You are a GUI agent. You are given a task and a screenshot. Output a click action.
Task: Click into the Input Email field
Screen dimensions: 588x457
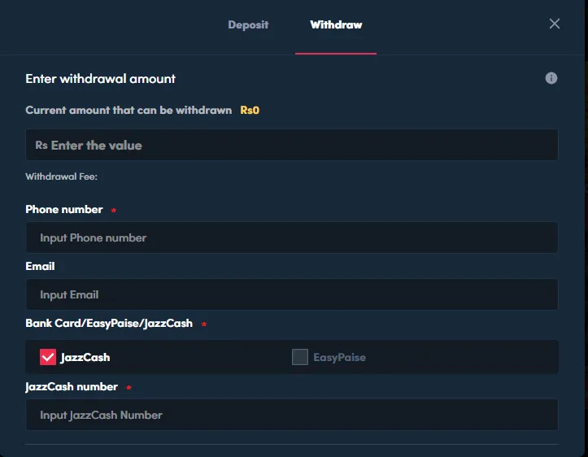(x=292, y=294)
